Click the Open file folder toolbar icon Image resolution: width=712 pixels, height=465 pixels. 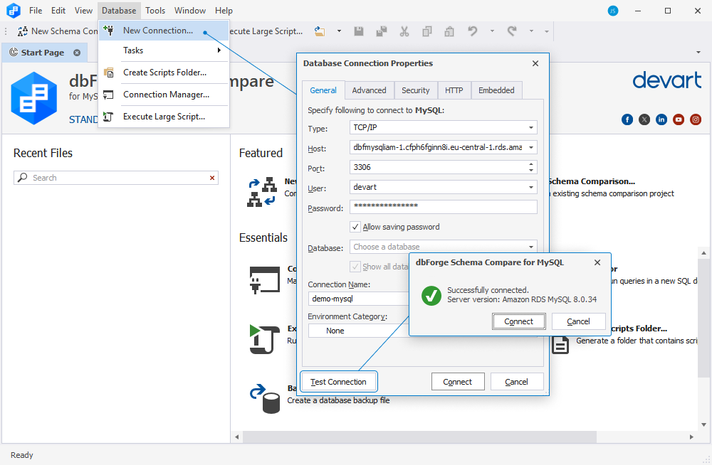pos(320,31)
